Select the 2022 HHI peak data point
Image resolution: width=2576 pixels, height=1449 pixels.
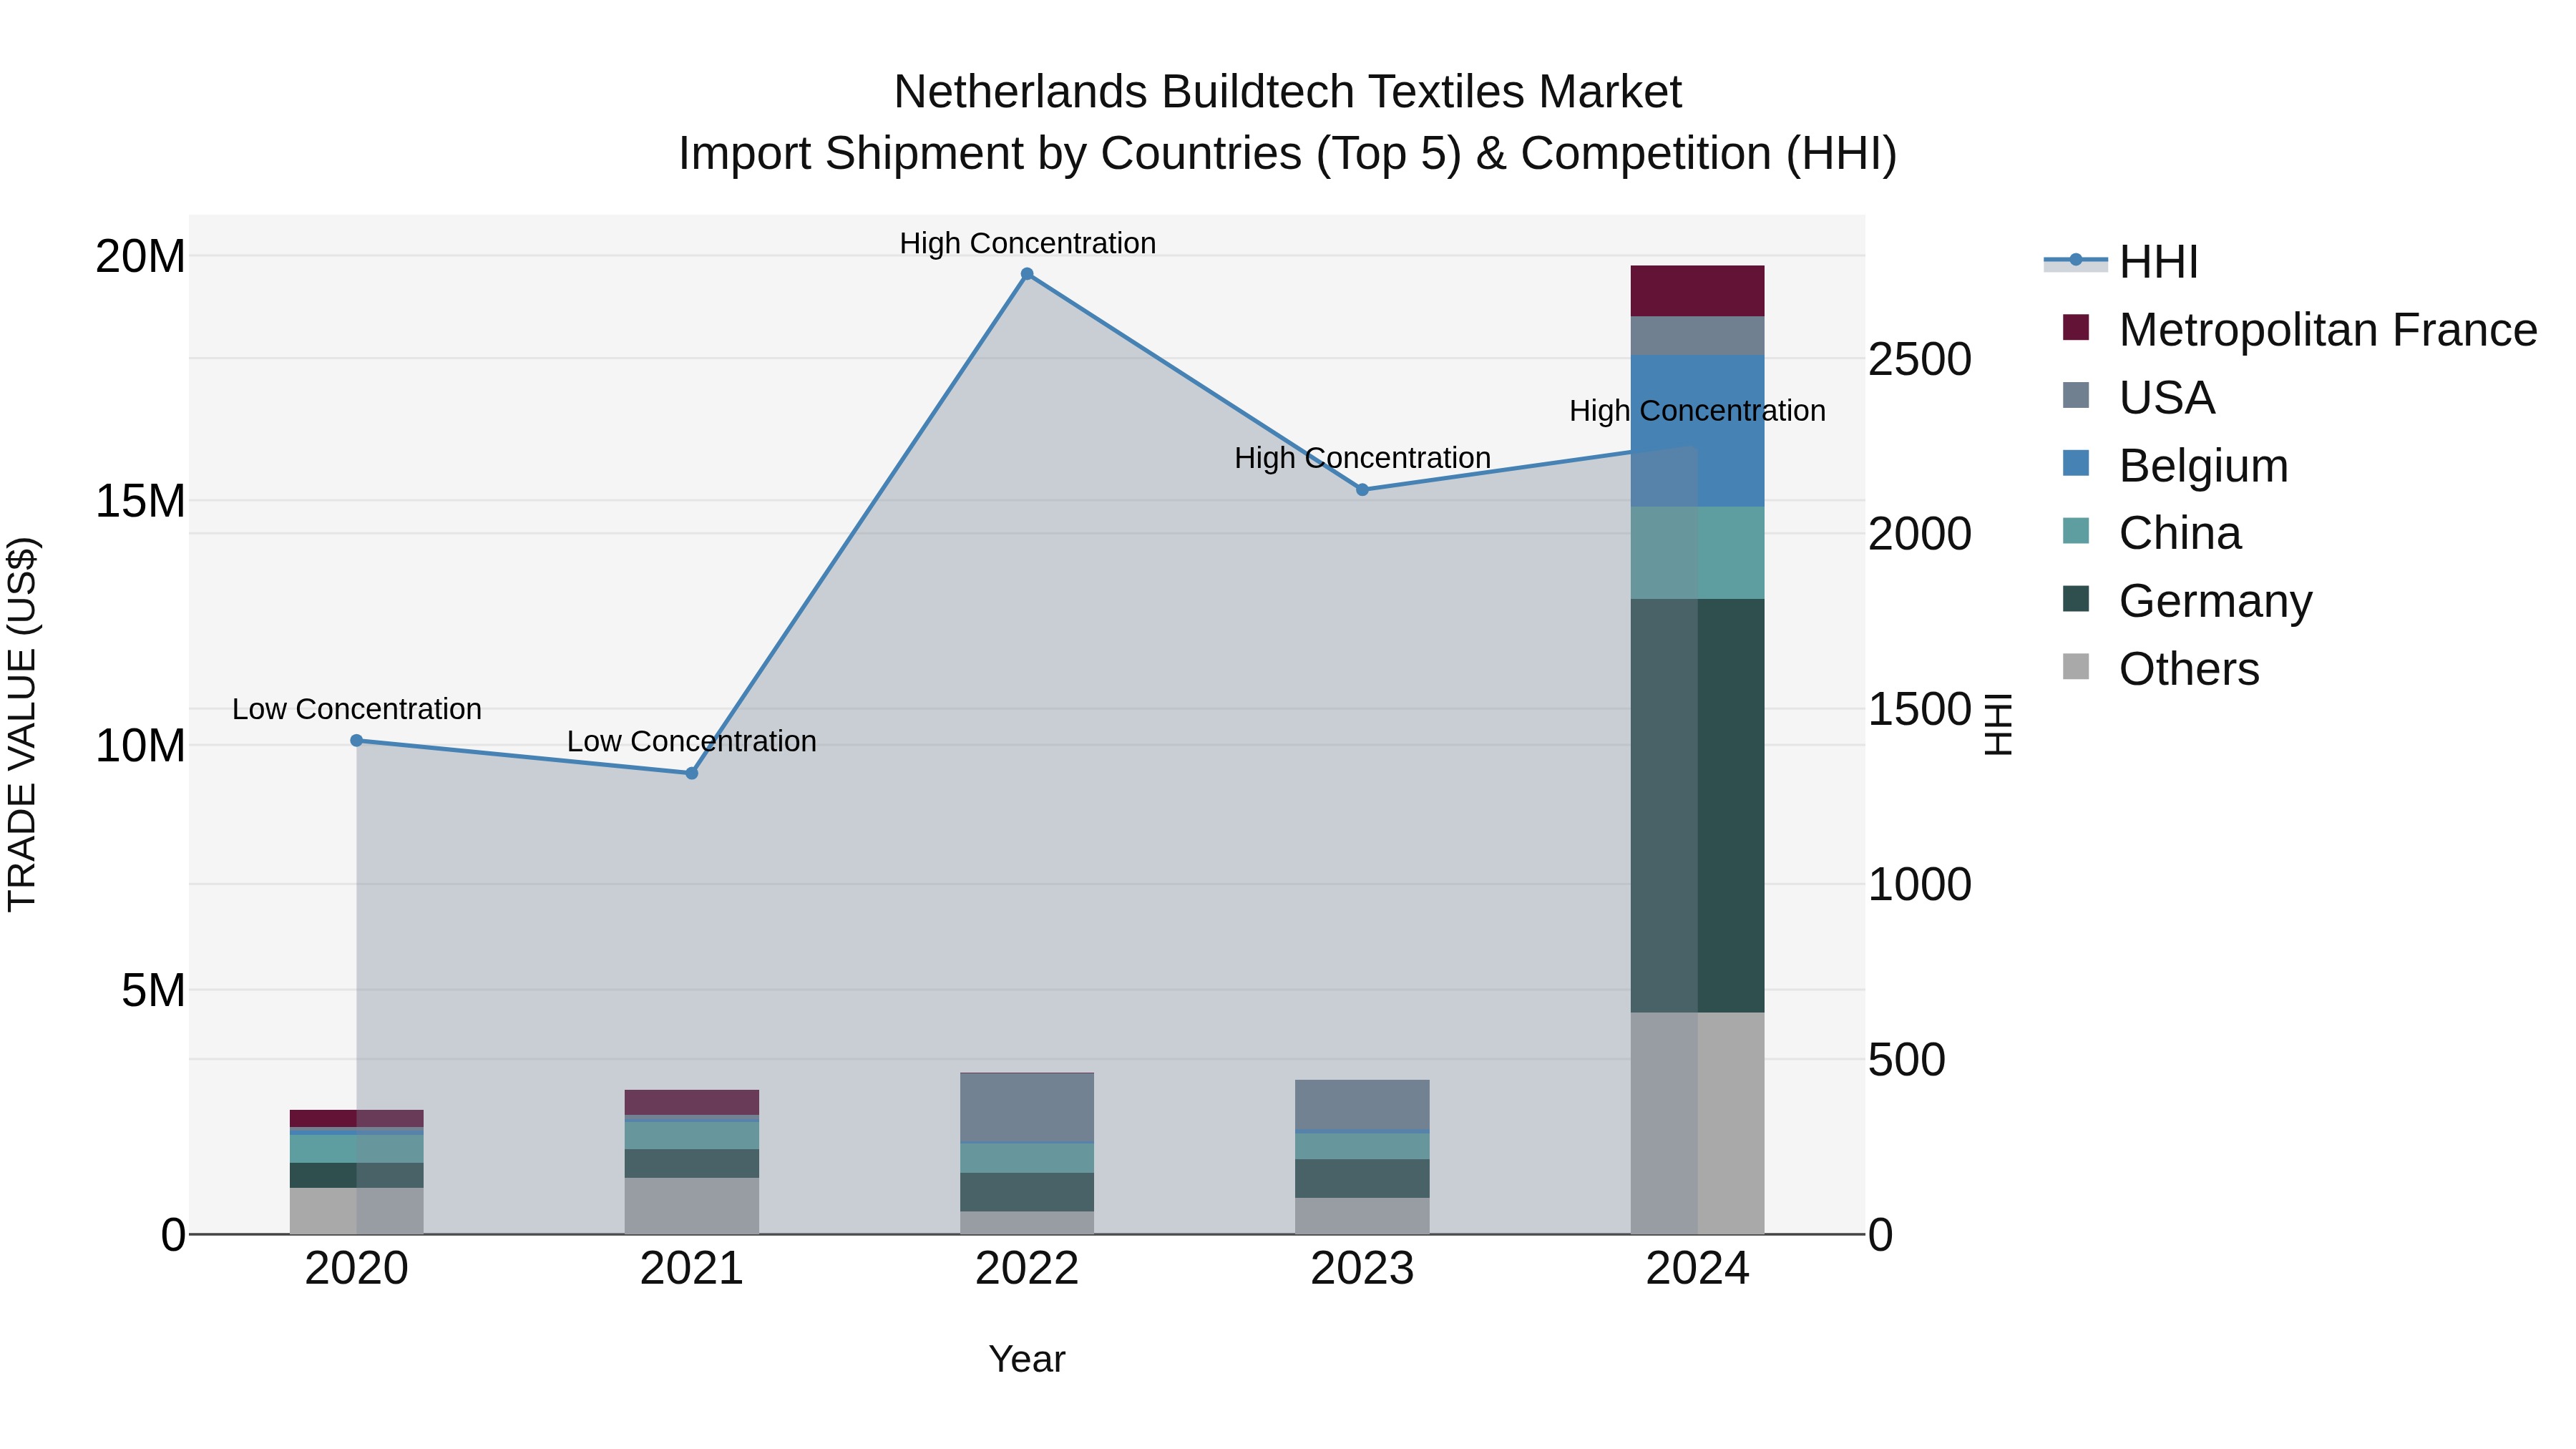tap(1027, 274)
